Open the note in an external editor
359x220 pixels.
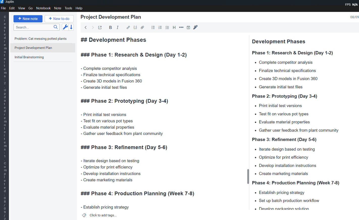pyautogui.click(x=100, y=27)
